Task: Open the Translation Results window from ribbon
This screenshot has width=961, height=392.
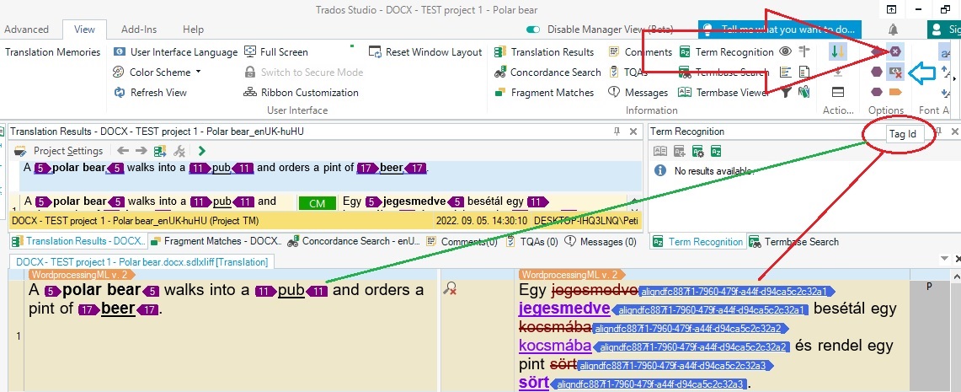Action: coord(544,52)
